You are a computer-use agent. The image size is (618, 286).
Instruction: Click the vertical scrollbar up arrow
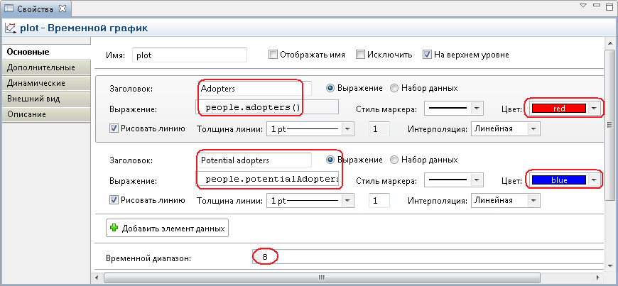click(x=609, y=42)
